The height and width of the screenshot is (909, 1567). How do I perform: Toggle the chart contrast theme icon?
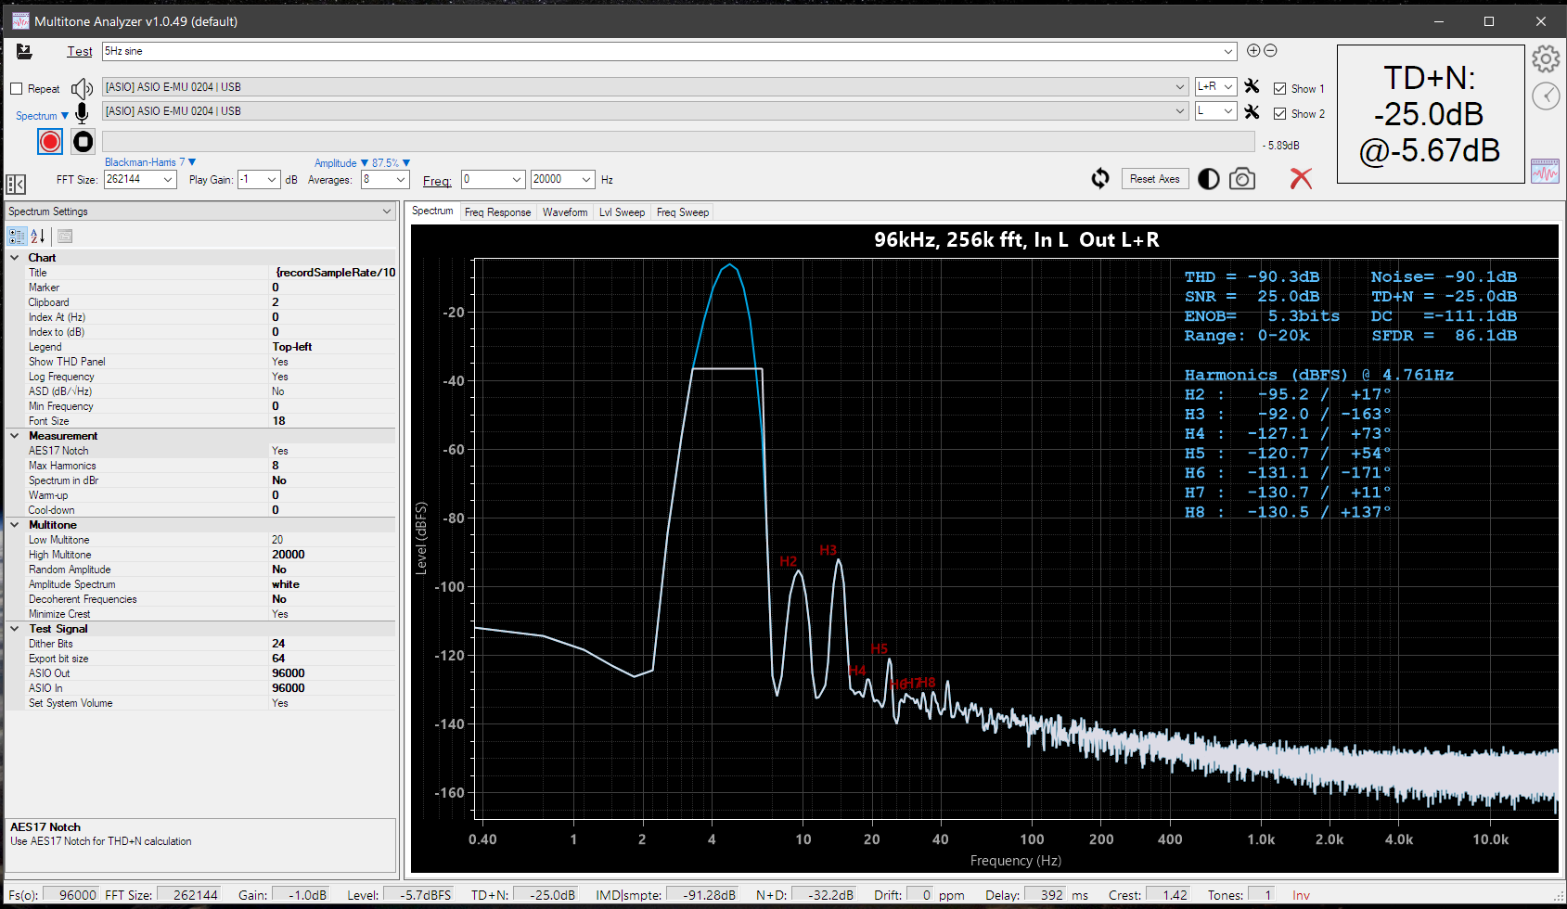click(x=1208, y=179)
